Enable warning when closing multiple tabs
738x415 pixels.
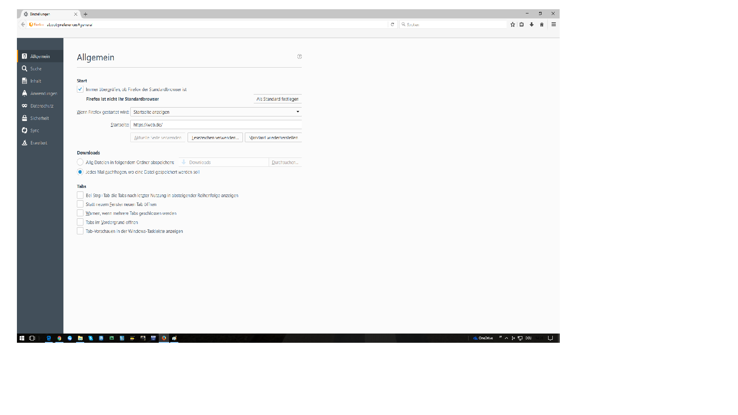pyautogui.click(x=80, y=213)
